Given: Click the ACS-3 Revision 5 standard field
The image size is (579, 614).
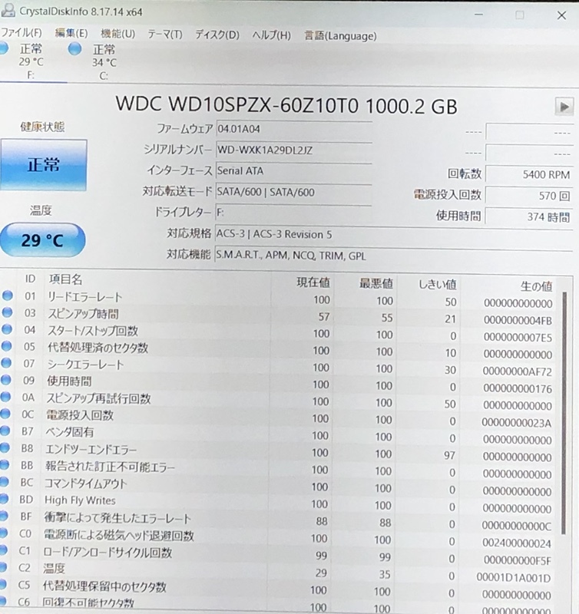Looking at the screenshot, I should 394,235.
